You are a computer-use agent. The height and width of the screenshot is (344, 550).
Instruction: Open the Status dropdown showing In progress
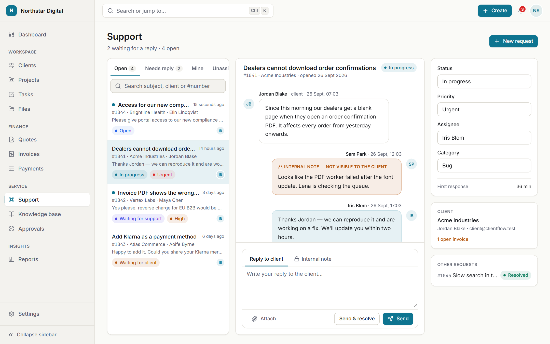coord(484,82)
